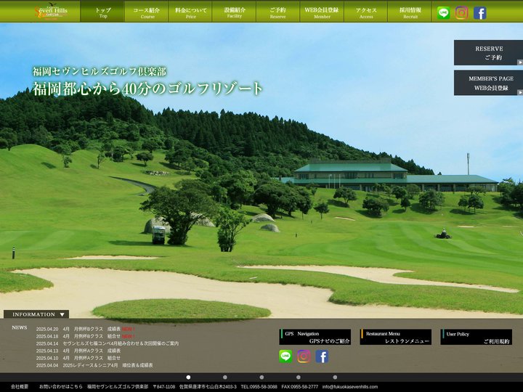This screenshot has width=523, height=392.
Task: Click the MEMBER'S PAGE WEB会員登録 side button
Action: tap(488, 83)
